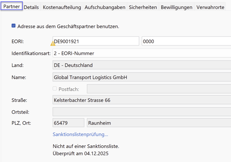Viewport: 231px width, 162px height.
Task: Click the Ort field Raunheim
Action: point(159,123)
